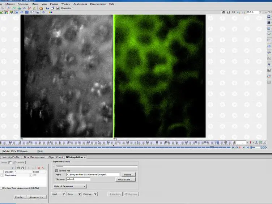The height and width of the screenshot is (204, 272).
Task: Click the colored squares icon in second toolbar
Action: tap(7, 12)
